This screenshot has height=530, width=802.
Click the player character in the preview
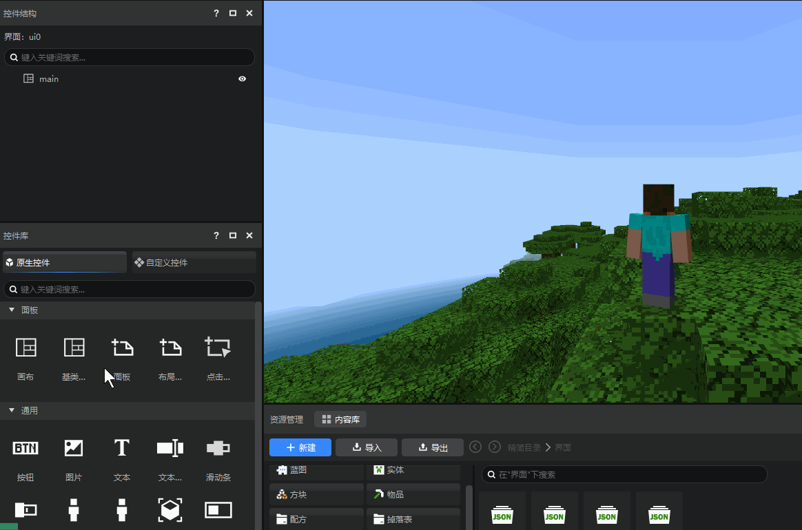pyautogui.click(x=659, y=245)
